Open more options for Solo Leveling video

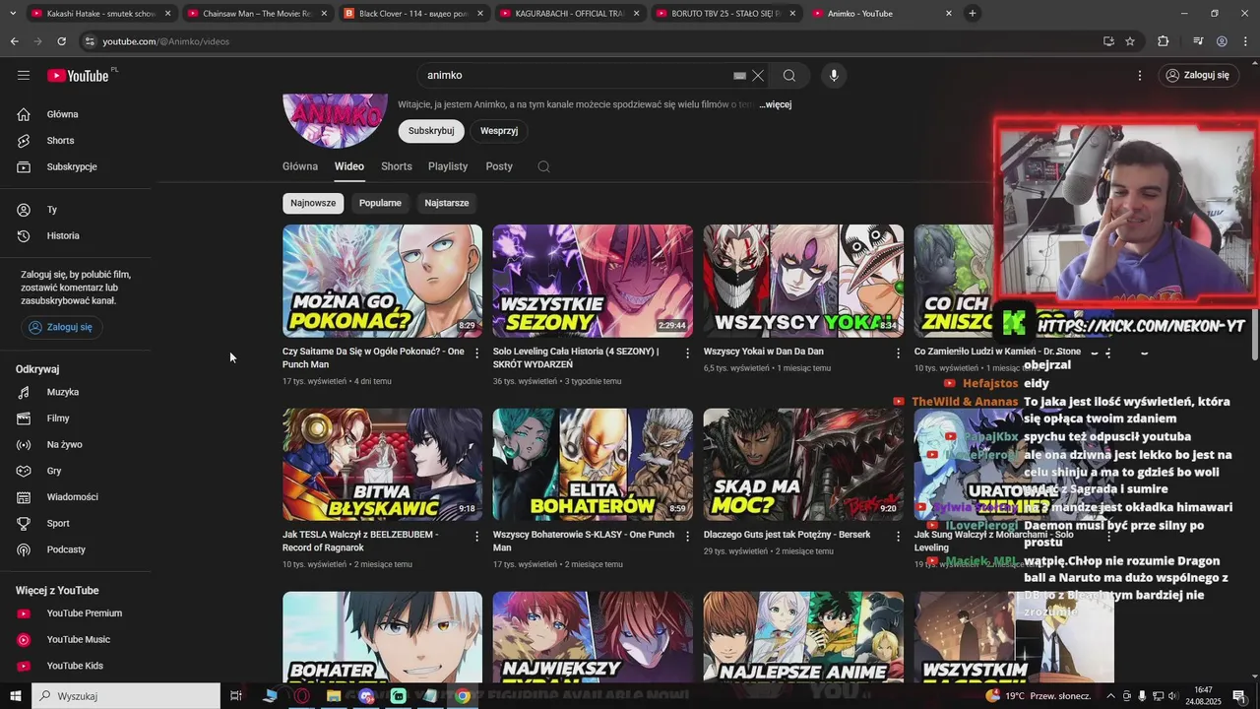tap(688, 353)
